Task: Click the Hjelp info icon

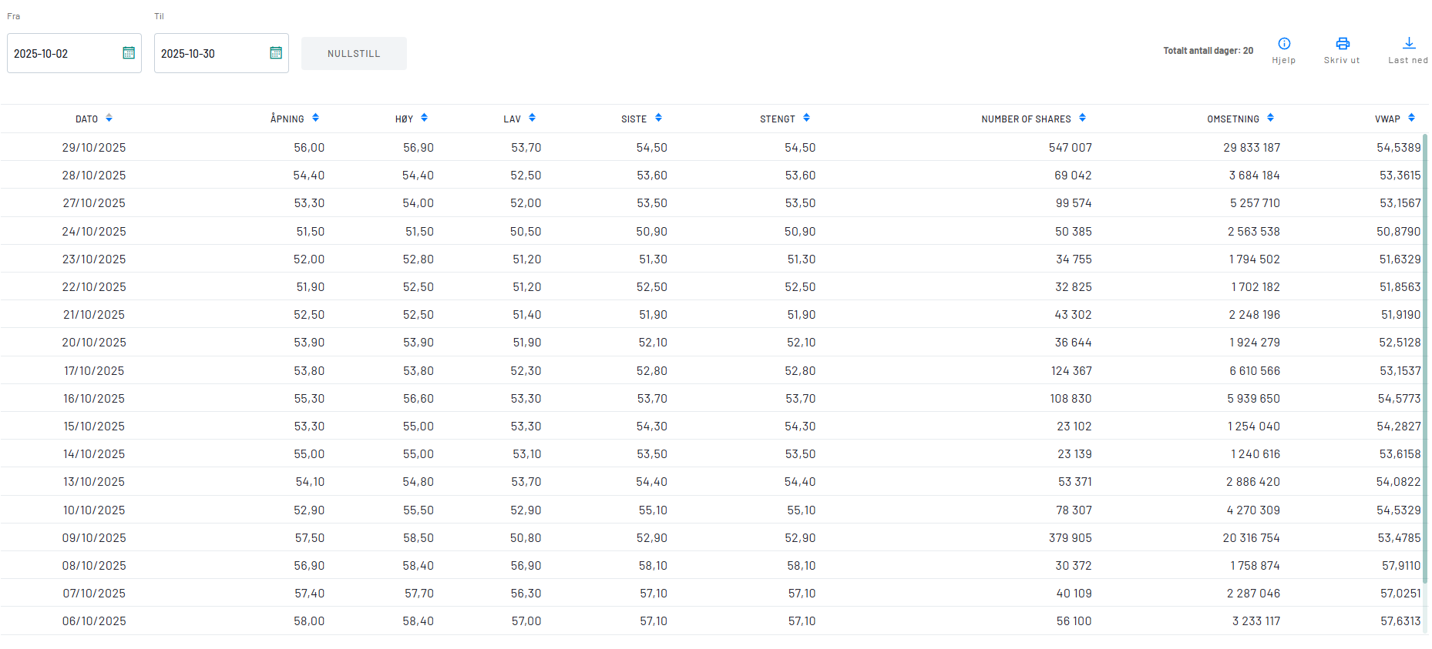Action: click(1284, 44)
